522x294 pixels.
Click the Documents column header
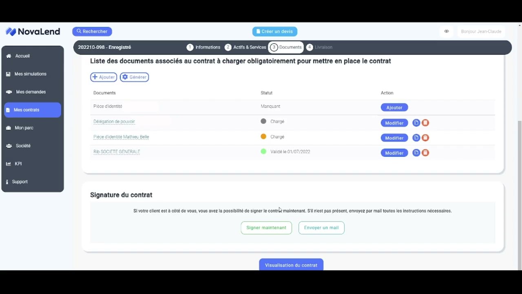104,93
